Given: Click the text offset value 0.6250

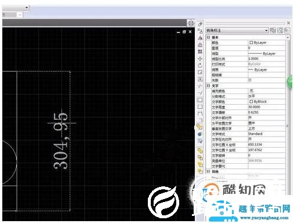Looking at the screenshot, I should [x=253, y=112].
